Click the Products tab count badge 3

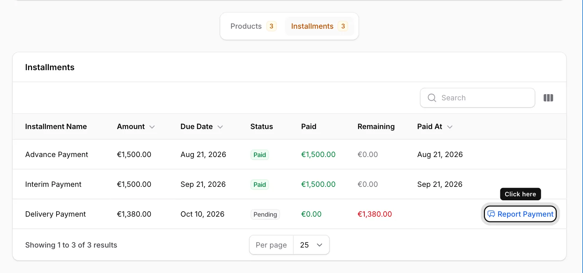(x=271, y=26)
